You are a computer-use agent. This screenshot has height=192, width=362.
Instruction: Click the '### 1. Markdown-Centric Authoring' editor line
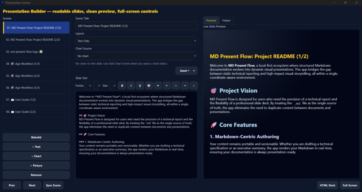click(102, 142)
